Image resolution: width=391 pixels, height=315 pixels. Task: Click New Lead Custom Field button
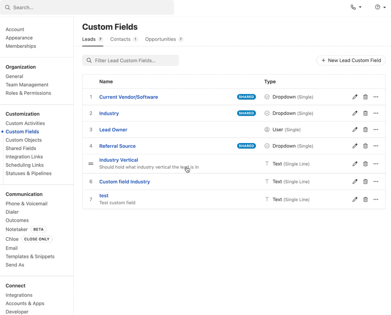click(x=351, y=60)
